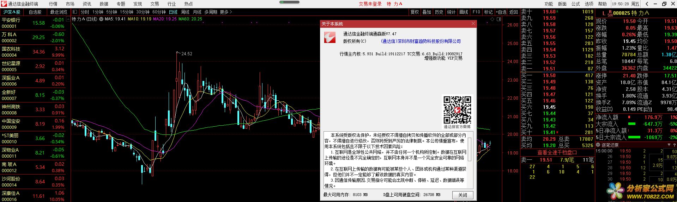This screenshot has height=202, width=677.
Task: Open the 选项 menu
Action: (x=589, y=4)
